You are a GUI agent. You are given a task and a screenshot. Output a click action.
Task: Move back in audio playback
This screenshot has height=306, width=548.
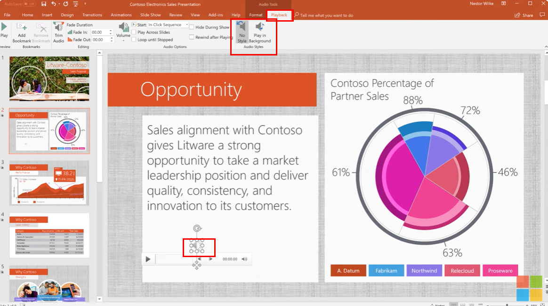pyautogui.click(x=199, y=259)
